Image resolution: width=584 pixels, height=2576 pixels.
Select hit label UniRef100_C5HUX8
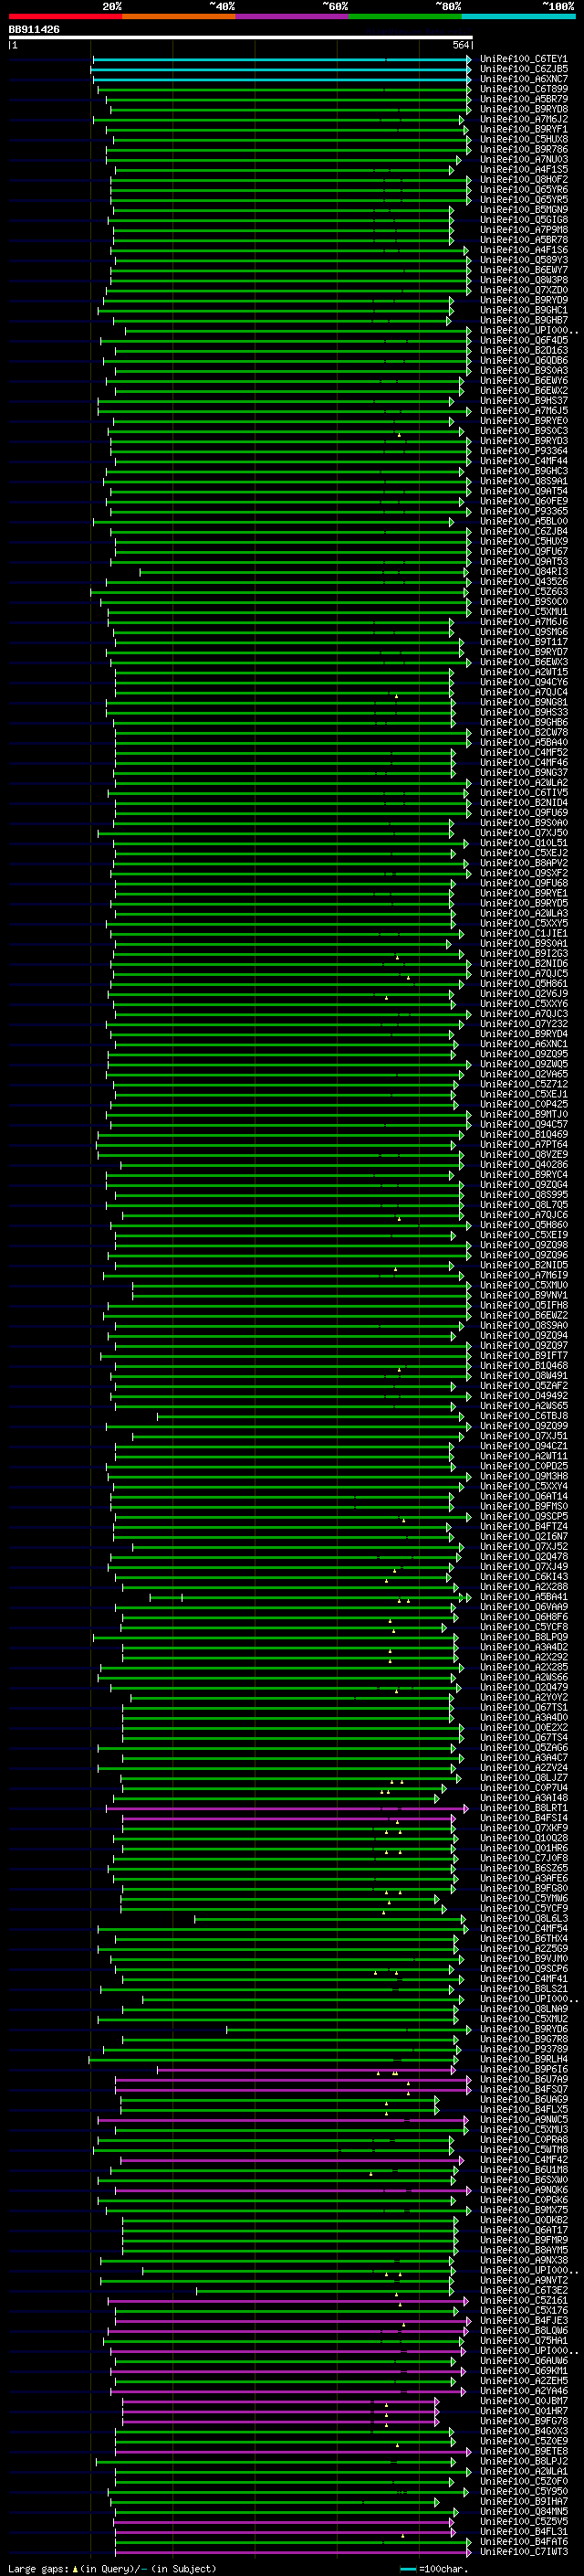click(524, 139)
